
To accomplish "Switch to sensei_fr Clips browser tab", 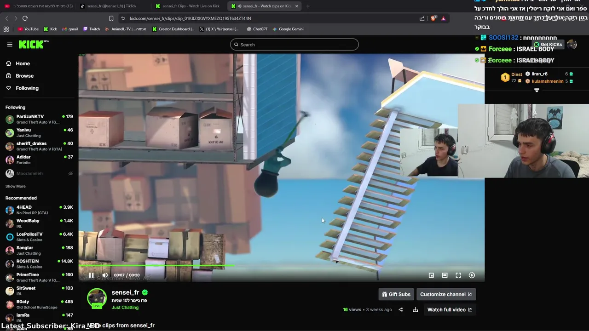I will coord(189,6).
